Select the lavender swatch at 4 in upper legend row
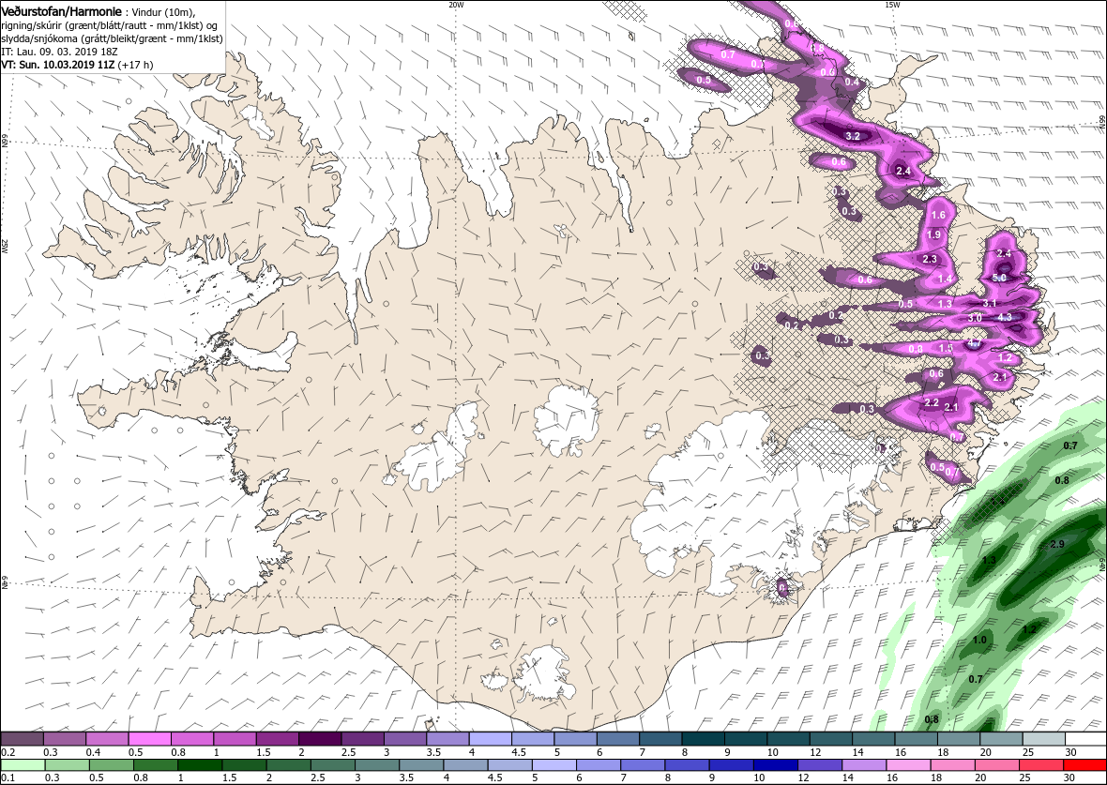This screenshot has width=1107, height=785. (x=490, y=738)
